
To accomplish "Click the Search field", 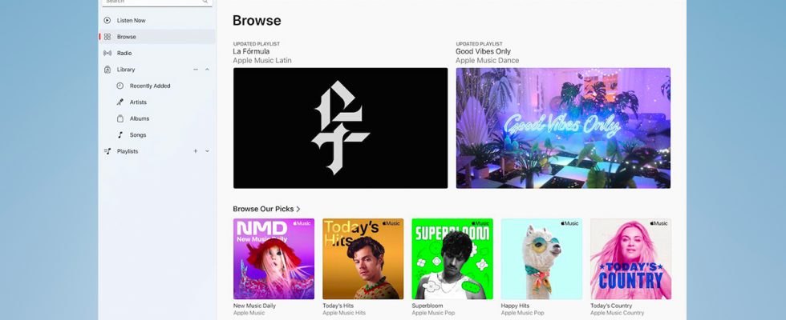I will [x=157, y=2].
